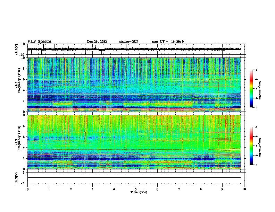Select the date text "Dec. 26, 2022"
Screen dimensions: 275x212
coord(97,42)
